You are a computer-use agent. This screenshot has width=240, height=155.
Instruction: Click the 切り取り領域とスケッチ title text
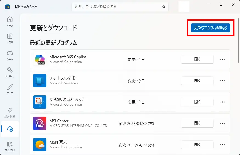67,99
